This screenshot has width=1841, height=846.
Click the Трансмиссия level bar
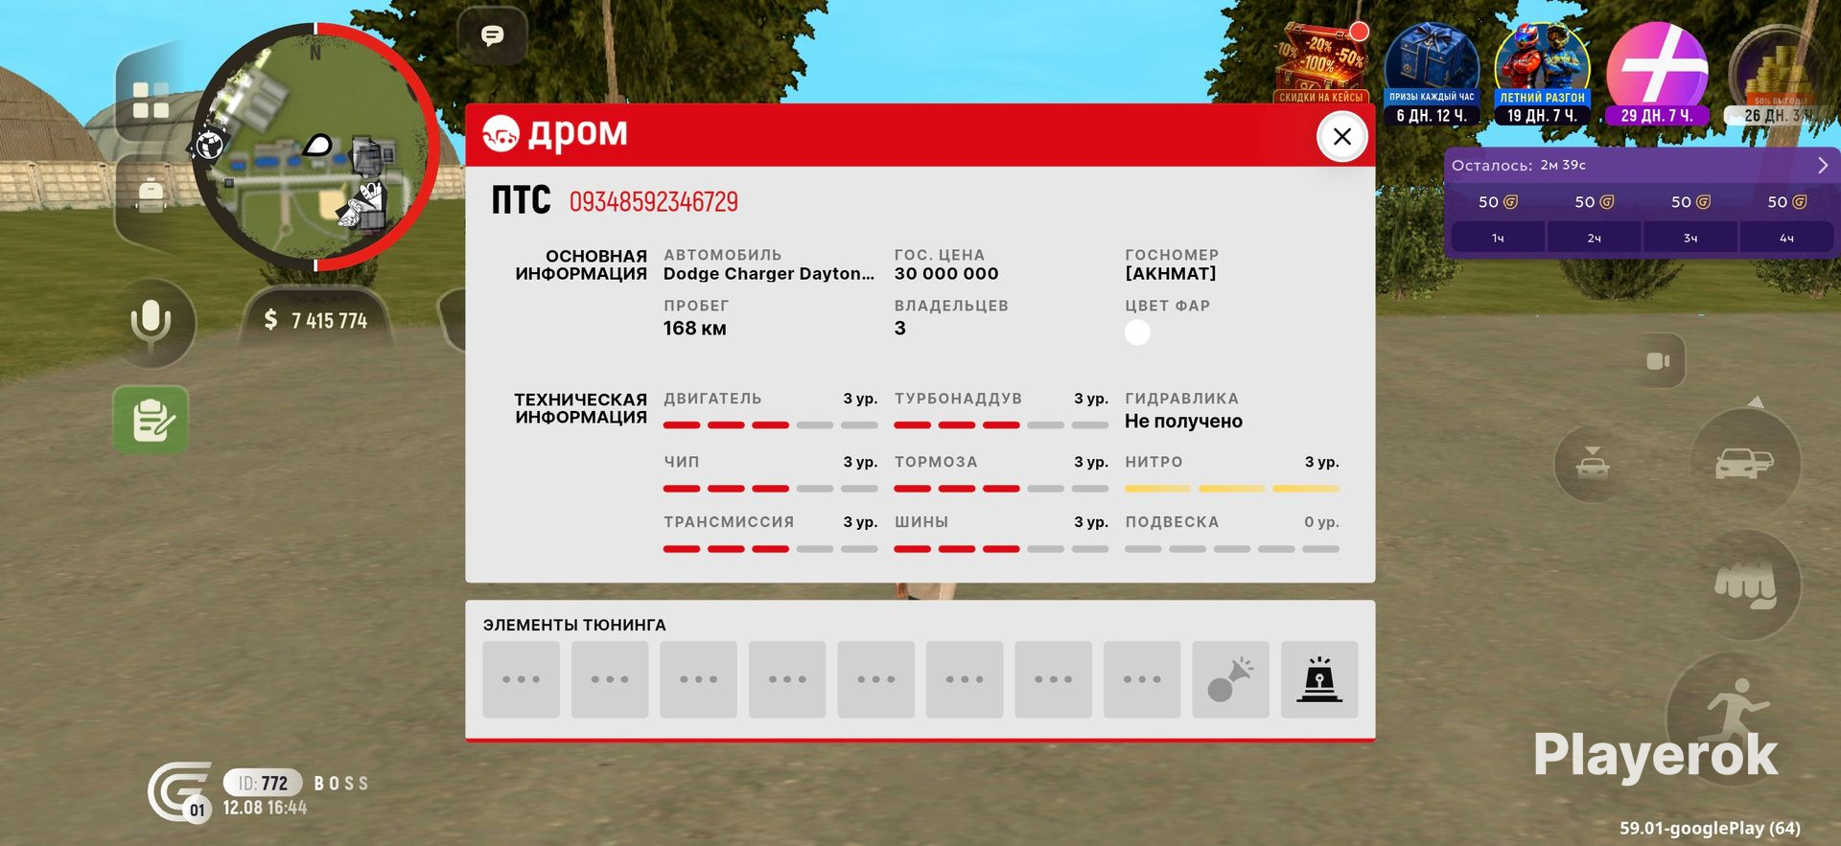pyautogui.click(x=770, y=549)
